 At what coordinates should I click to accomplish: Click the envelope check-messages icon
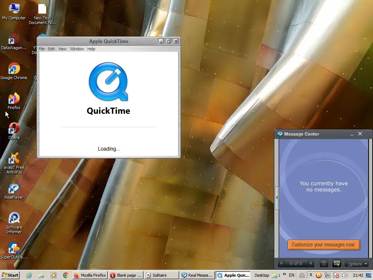pos(337,263)
